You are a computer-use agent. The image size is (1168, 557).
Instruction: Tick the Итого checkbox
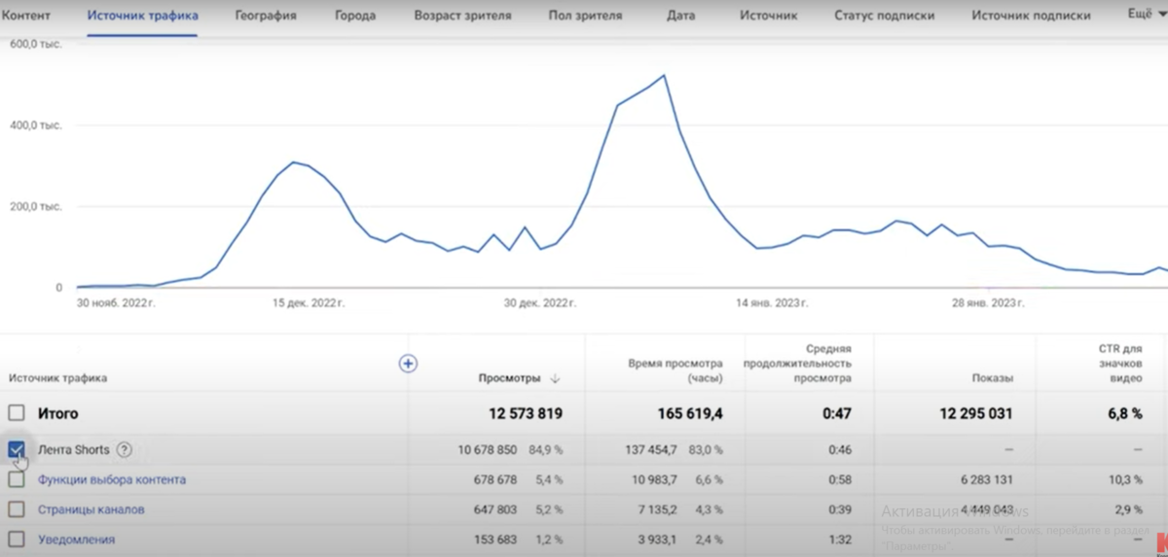(x=17, y=413)
